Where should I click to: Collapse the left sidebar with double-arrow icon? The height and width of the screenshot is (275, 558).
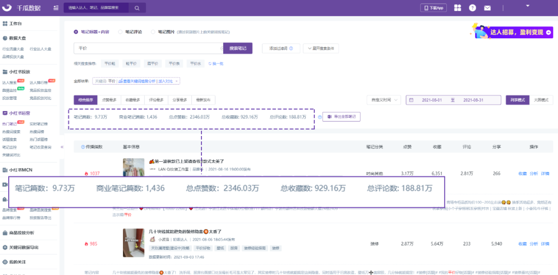[x=62, y=147]
